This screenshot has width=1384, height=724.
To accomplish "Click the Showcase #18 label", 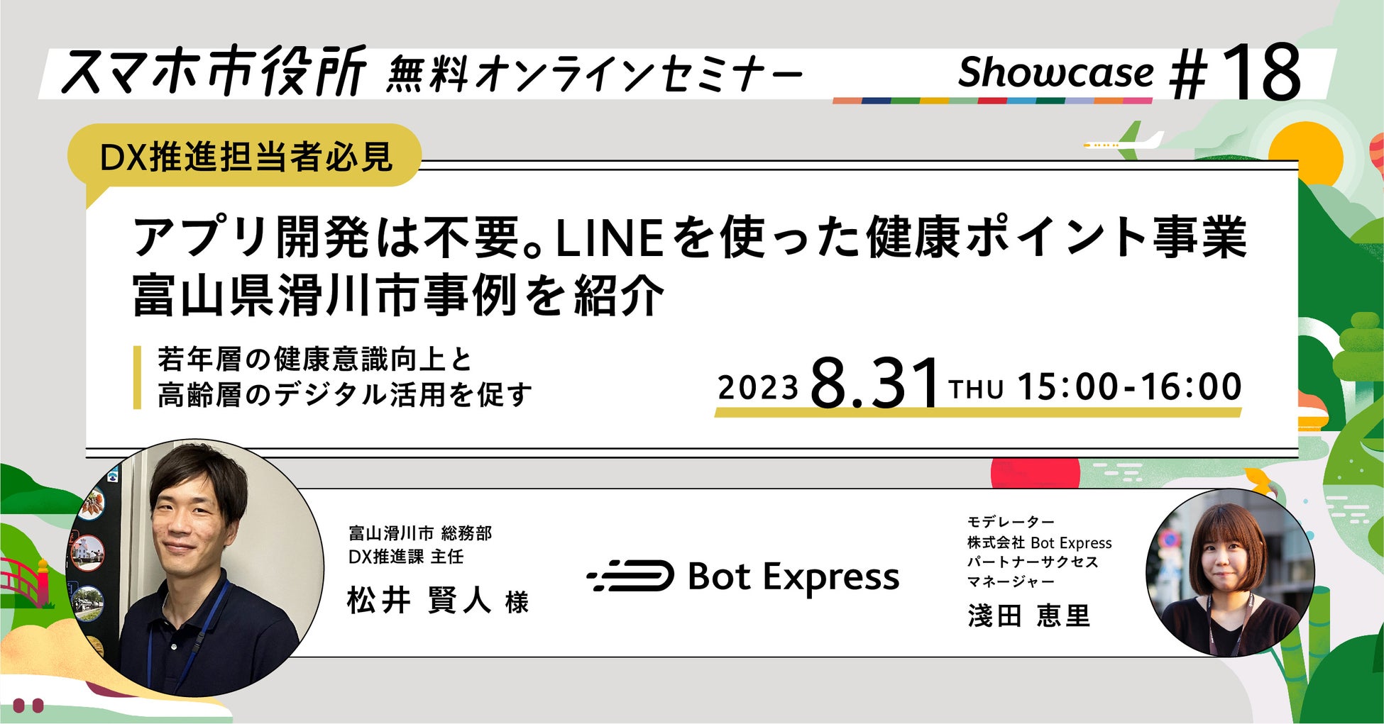I will (x=1130, y=72).
